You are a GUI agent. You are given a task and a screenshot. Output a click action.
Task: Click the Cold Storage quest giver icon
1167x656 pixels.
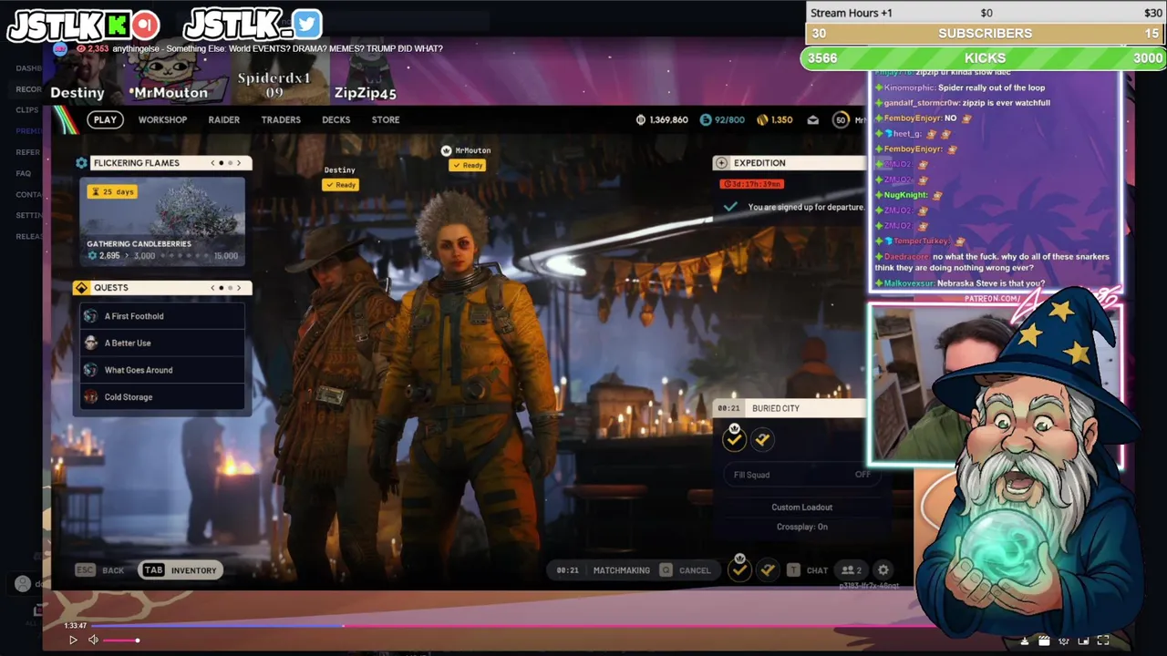coord(90,397)
